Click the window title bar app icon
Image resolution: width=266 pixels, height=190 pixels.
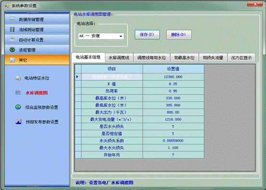click(7, 6)
